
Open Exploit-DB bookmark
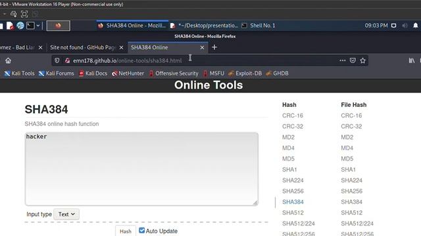click(x=245, y=73)
